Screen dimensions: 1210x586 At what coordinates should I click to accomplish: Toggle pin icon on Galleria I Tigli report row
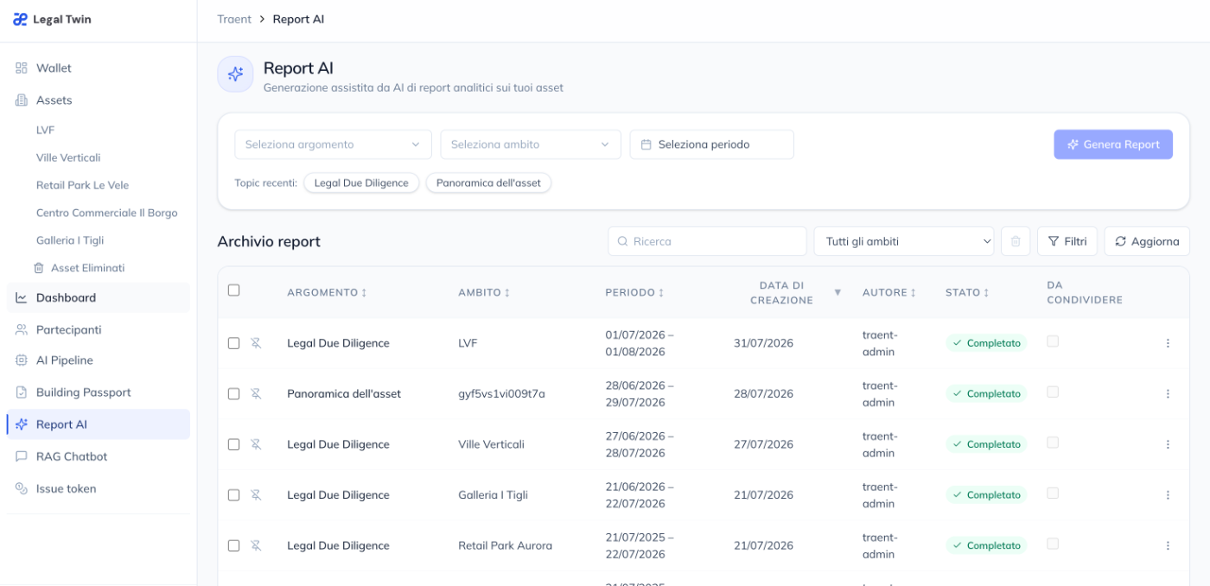point(256,494)
